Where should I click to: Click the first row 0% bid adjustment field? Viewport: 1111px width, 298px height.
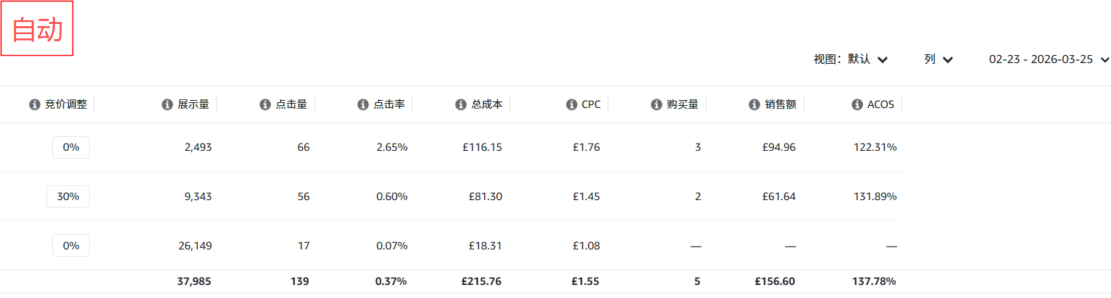click(x=71, y=147)
